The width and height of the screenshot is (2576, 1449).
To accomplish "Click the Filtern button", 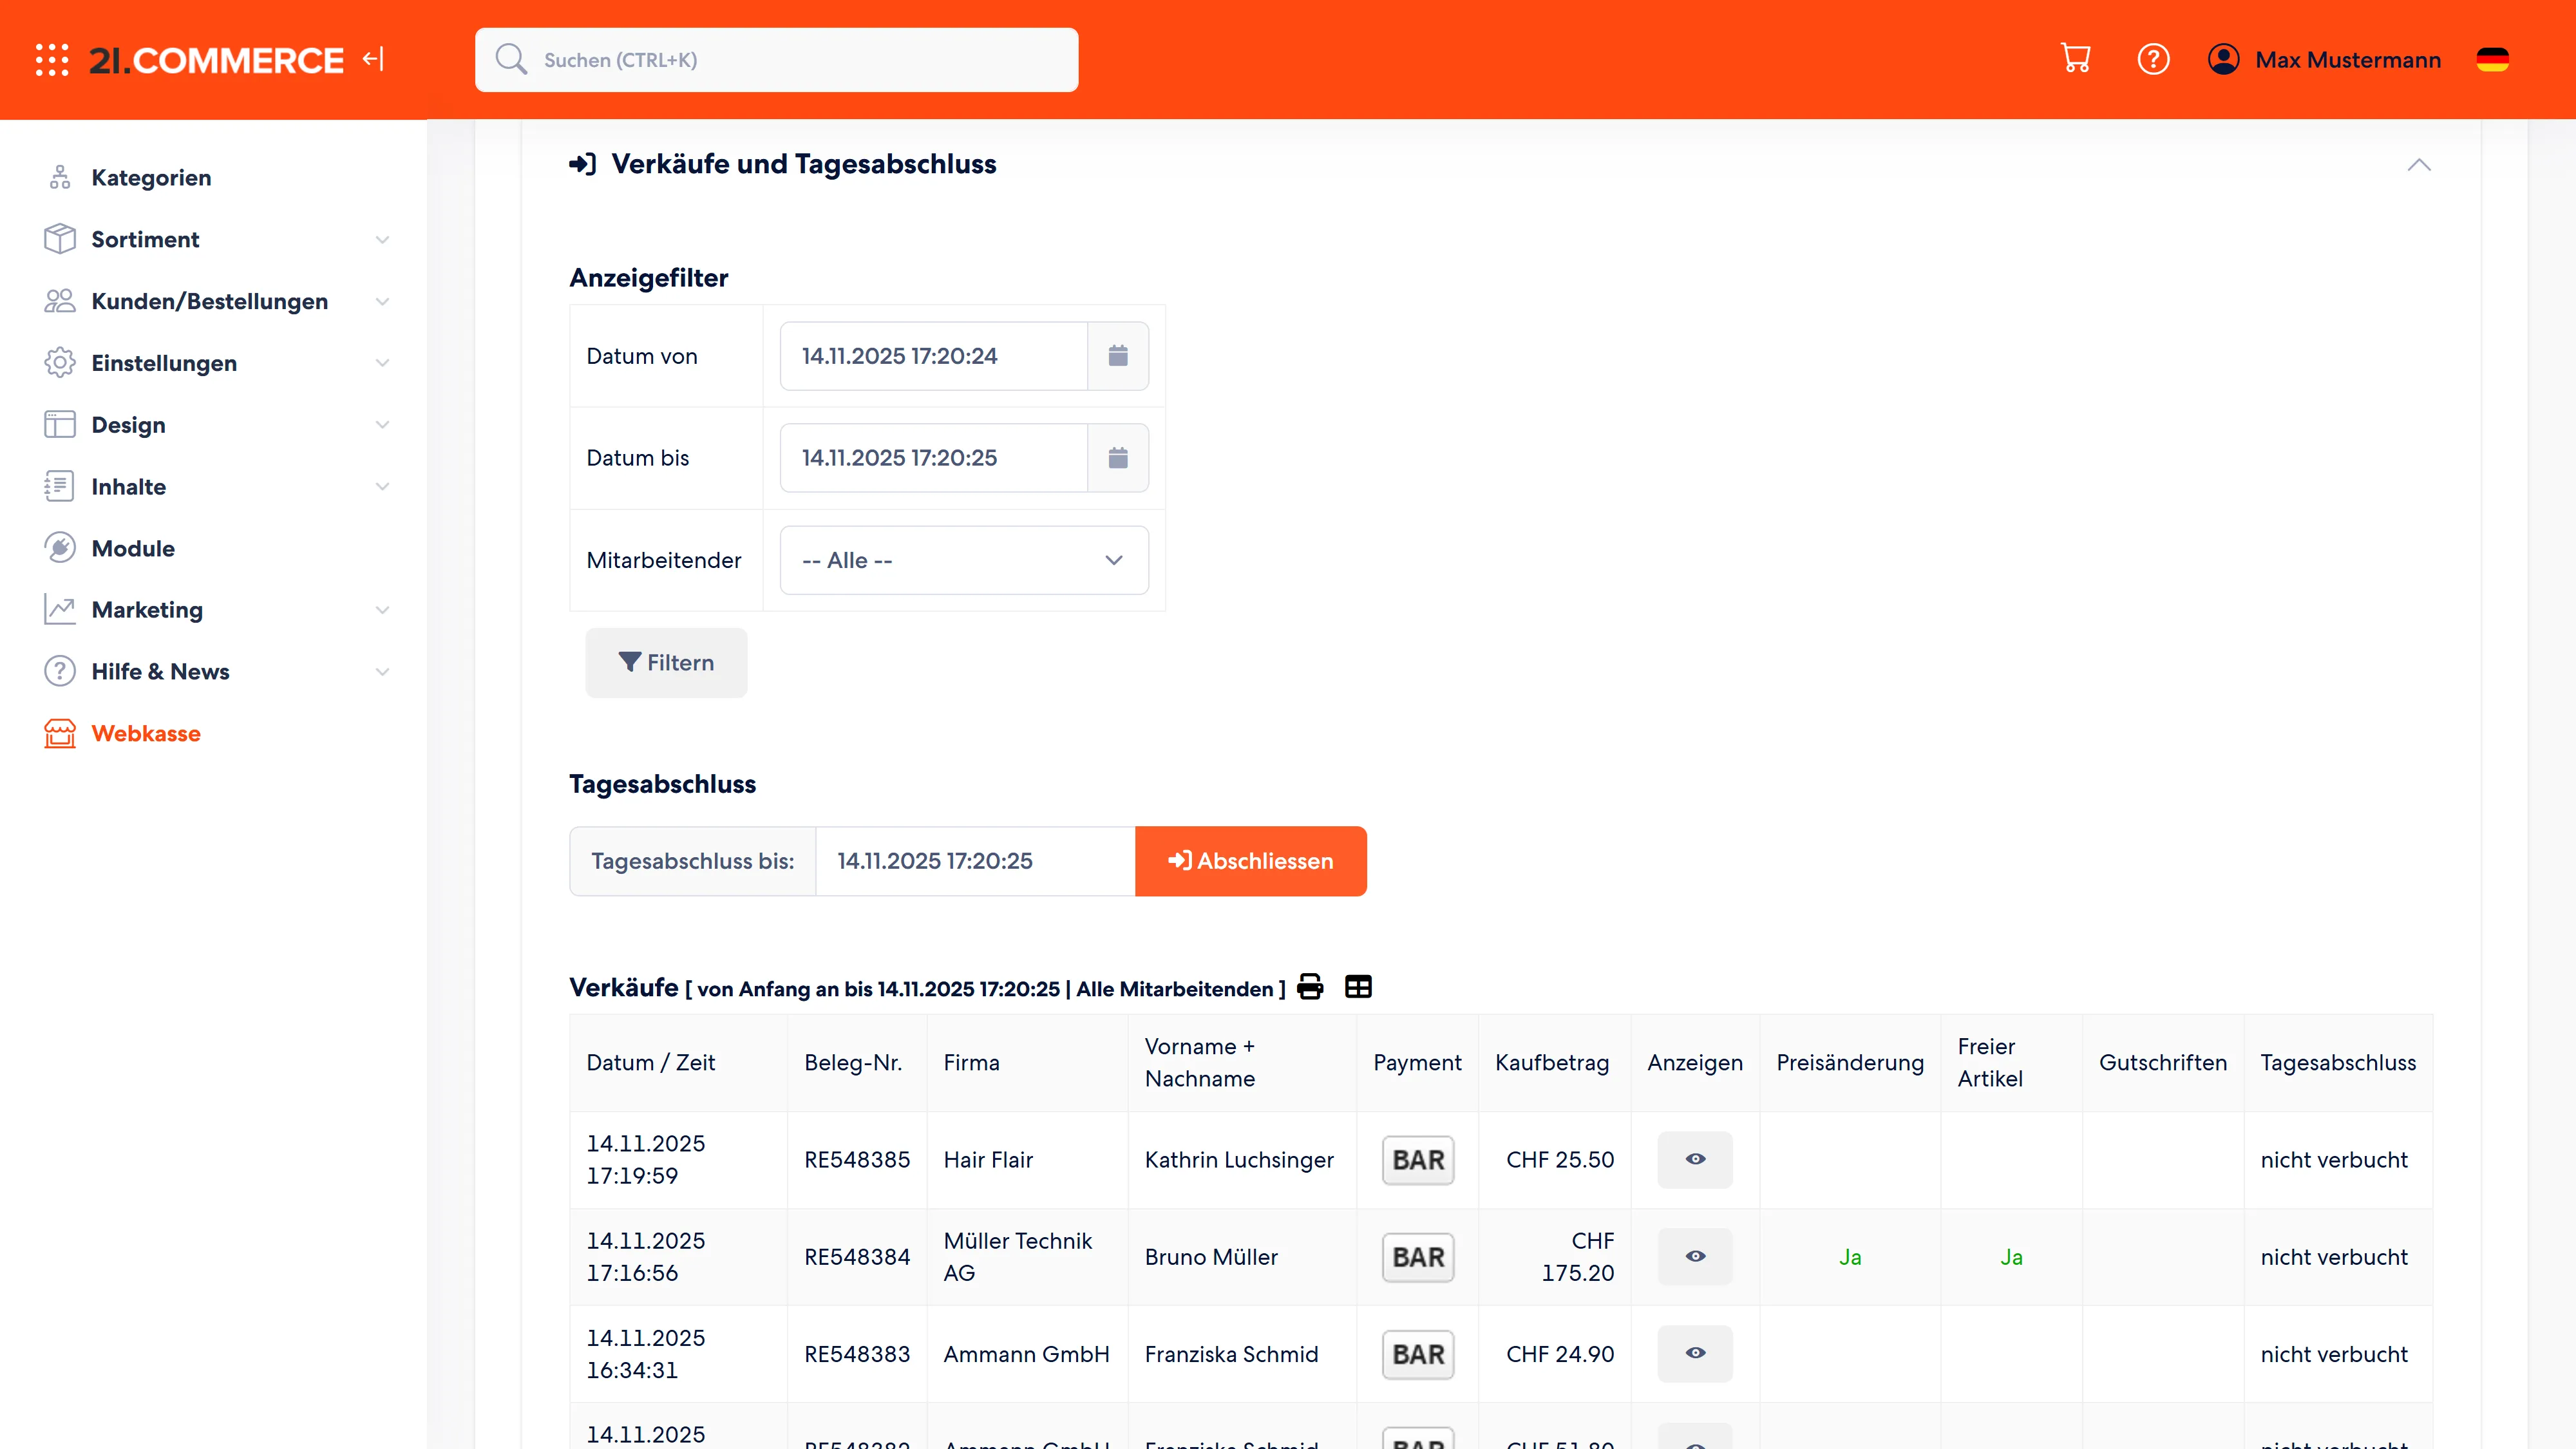I will pyautogui.click(x=666, y=662).
